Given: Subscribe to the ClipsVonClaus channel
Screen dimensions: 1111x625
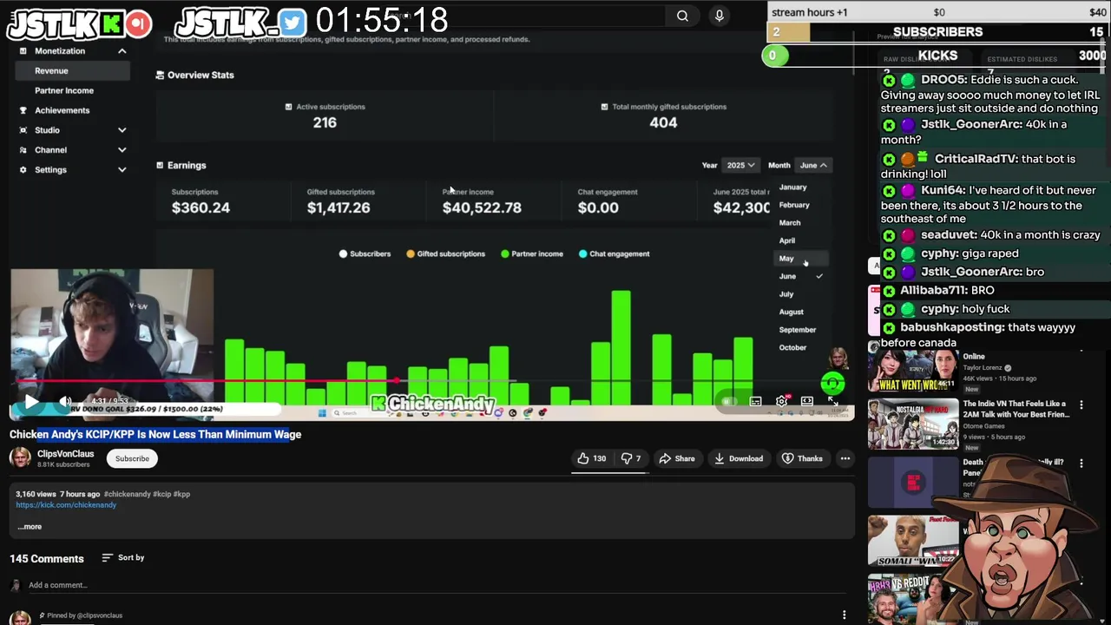Looking at the screenshot, I should tap(132, 458).
